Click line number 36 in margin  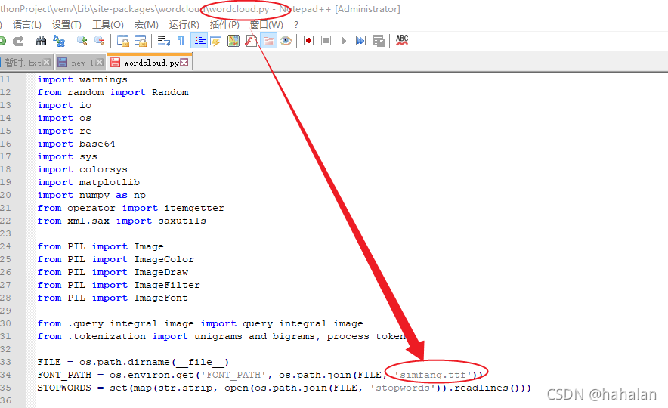click(5, 400)
